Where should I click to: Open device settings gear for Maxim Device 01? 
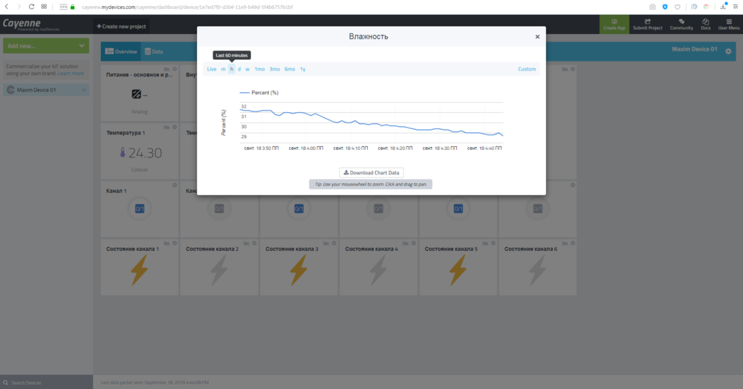728,51
